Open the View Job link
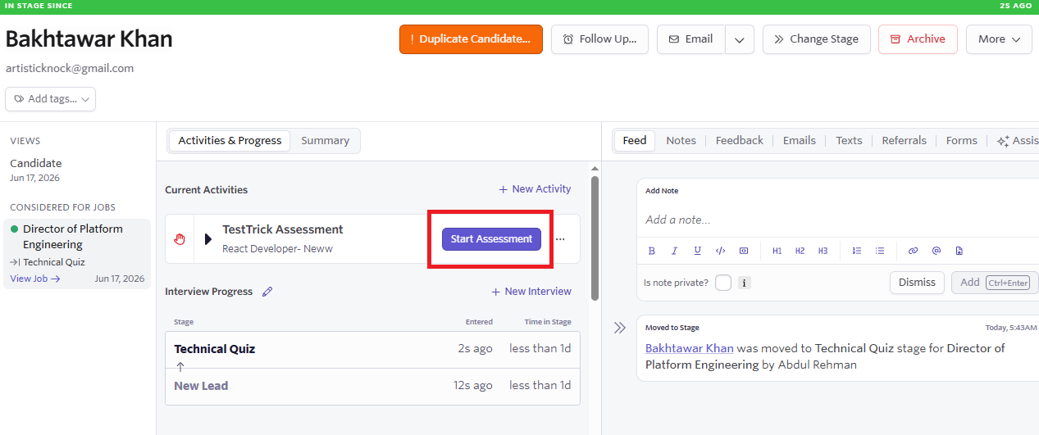The height and width of the screenshot is (435, 1039). point(35,279)
